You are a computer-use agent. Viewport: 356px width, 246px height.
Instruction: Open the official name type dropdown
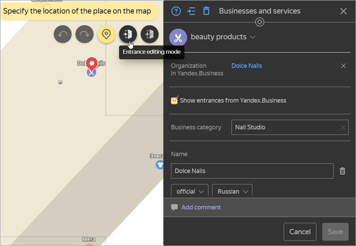coord(189,191)
